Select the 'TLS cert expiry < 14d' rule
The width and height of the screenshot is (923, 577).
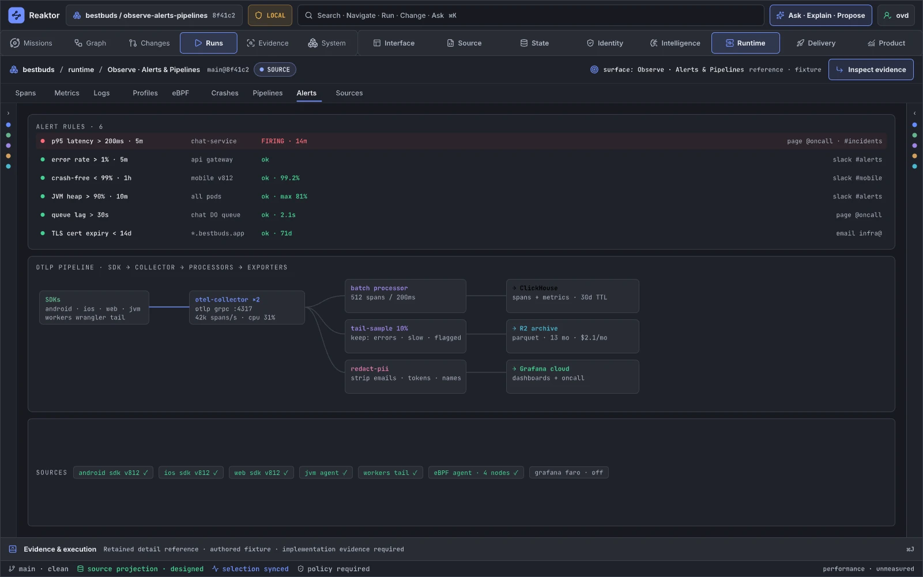pyautogui.click(x=461, y=233)
